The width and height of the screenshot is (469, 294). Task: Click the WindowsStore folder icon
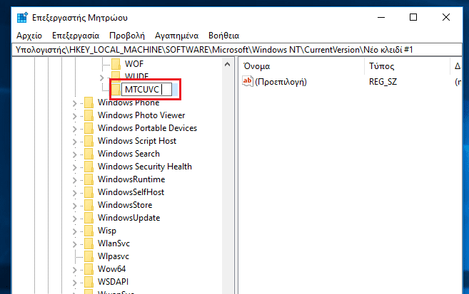pos(89,205)
